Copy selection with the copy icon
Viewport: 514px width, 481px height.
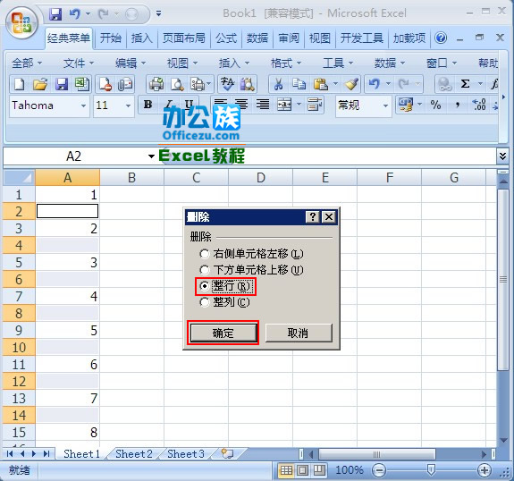299,84
